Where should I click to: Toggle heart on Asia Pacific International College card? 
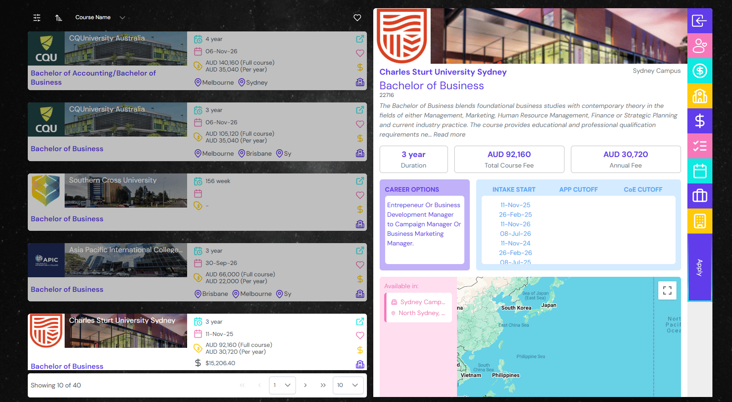click(360, 265)
